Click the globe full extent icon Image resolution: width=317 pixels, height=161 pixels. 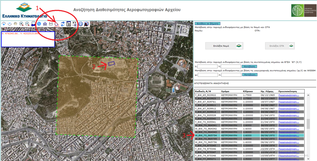tap(39, 24)
